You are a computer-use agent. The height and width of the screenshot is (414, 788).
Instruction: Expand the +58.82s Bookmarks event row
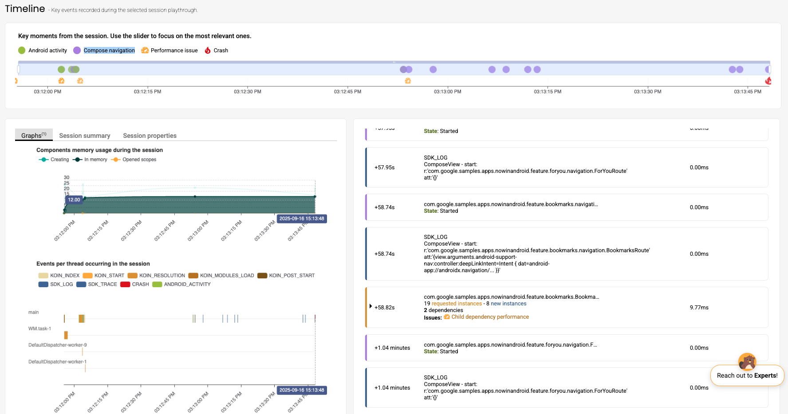click(x=370, y=306)
